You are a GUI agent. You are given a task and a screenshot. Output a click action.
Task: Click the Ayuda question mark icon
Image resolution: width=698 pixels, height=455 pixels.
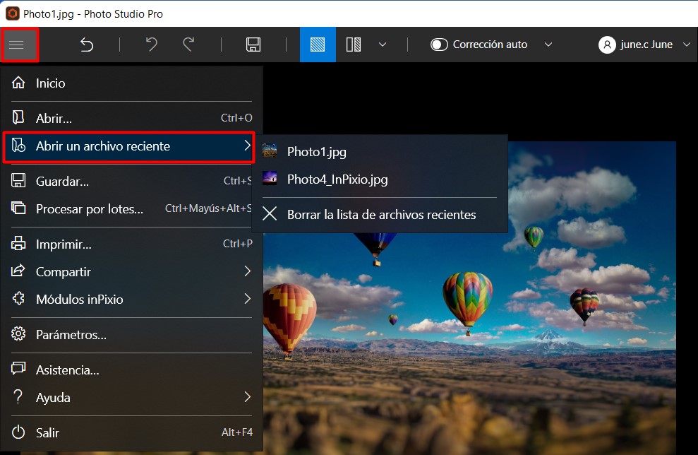tap(18, 396)
